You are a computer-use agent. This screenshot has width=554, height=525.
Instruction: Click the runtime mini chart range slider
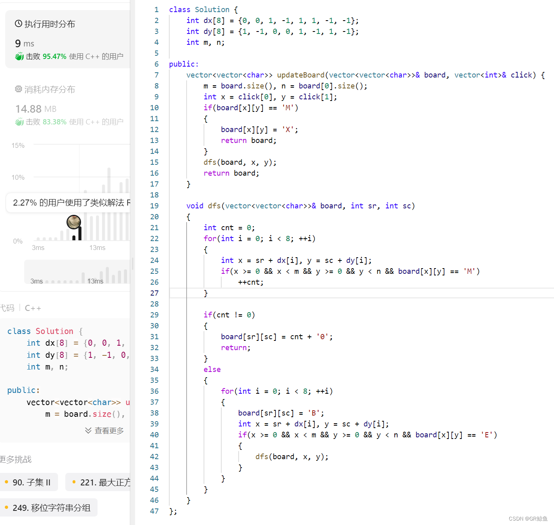[77, 271]
